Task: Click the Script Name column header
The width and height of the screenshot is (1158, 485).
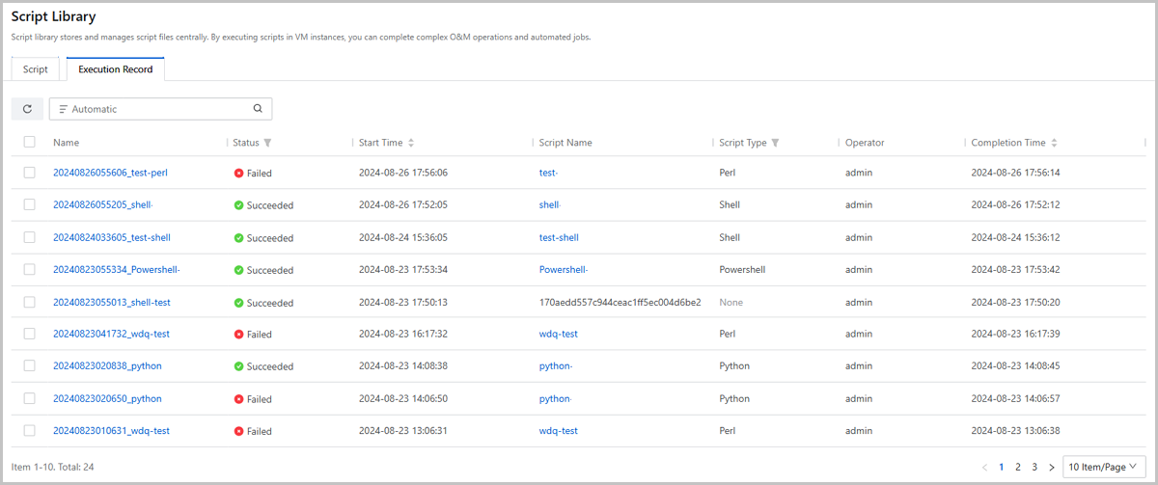Action: (x=565, y=143)
